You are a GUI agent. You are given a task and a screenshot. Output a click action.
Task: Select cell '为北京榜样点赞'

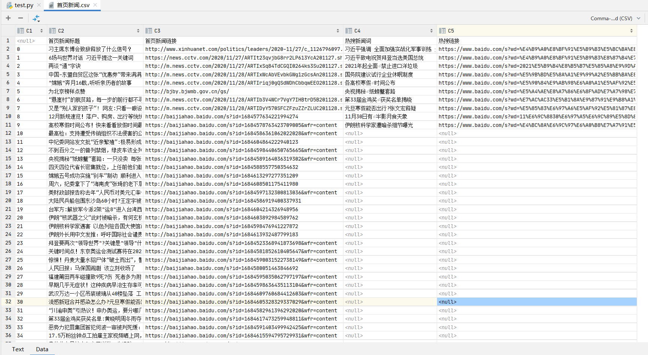(95, 91)
